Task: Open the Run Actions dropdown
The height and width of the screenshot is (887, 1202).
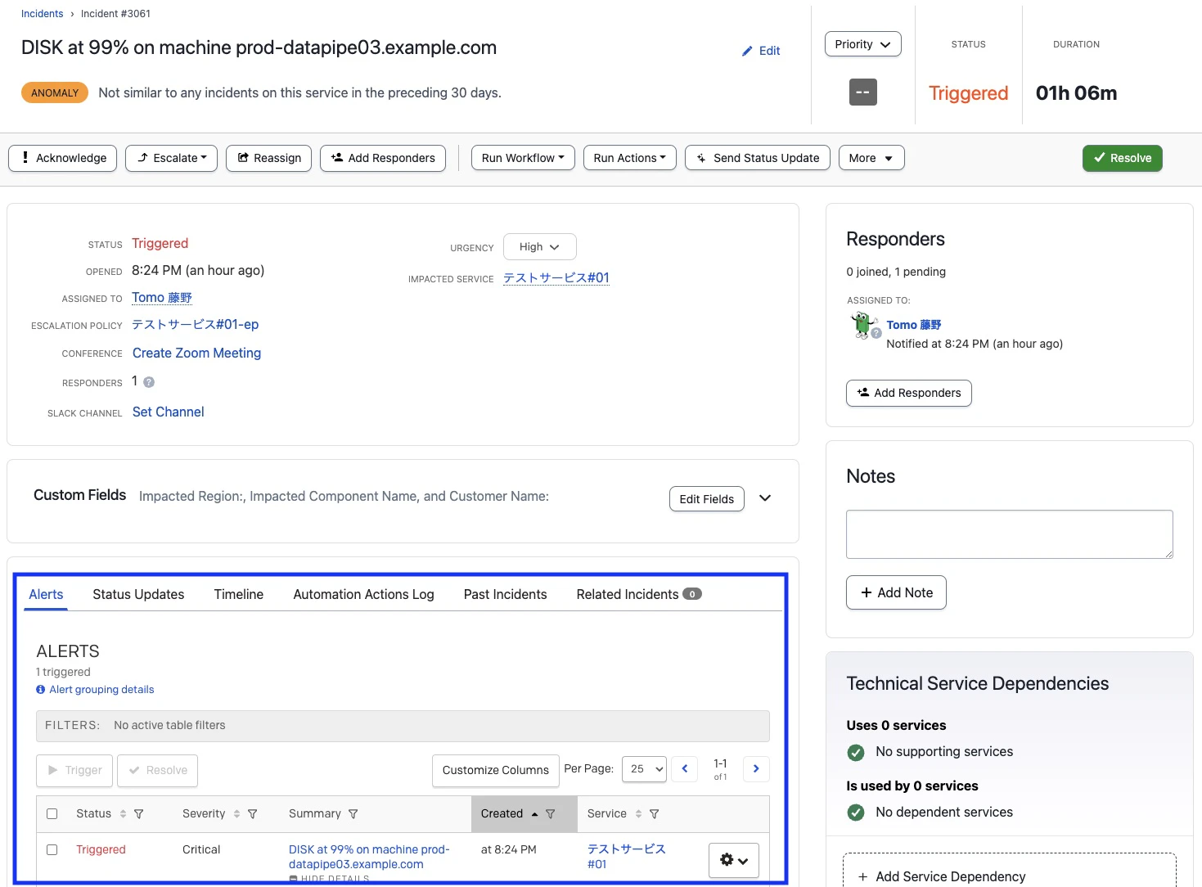Action: click(x=630, y=158)
